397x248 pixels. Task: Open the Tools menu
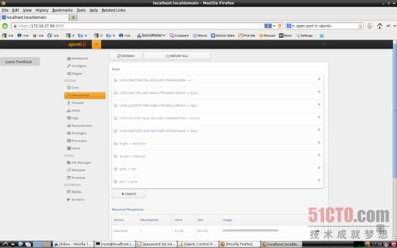[x=81, y=10]
